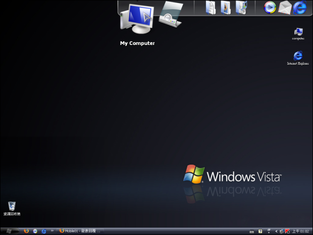Switch to the Mobile01 Firefox taskbar window
The image size is (313, 235).
pyautogui.click(x=80, y=231)
